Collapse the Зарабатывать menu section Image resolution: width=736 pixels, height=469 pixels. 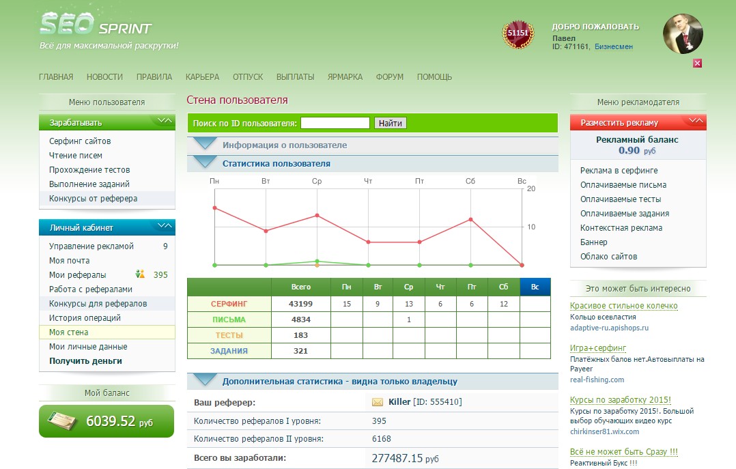tap(165, 122)
